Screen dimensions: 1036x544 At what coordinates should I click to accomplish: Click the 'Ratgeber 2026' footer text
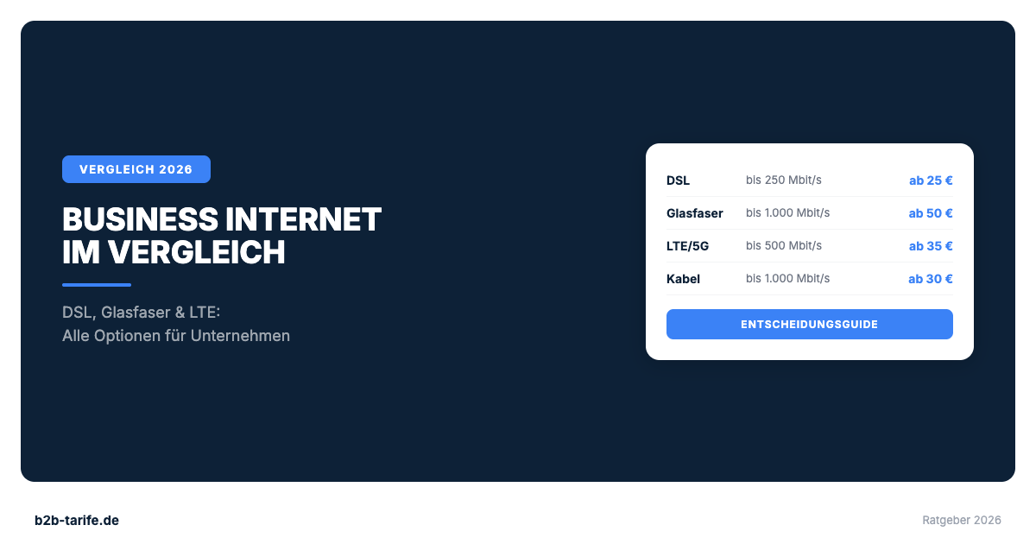click(x=962, y=520)
